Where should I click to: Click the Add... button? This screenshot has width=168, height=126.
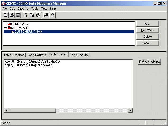pyautogui.click(x=147, y=24)
